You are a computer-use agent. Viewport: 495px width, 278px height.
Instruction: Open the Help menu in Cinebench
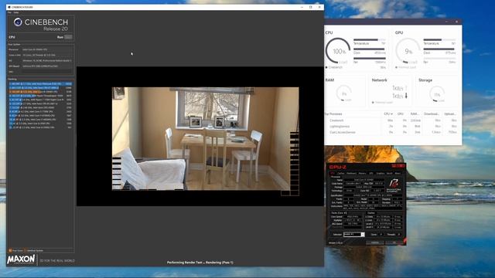[x=15, y=12]
